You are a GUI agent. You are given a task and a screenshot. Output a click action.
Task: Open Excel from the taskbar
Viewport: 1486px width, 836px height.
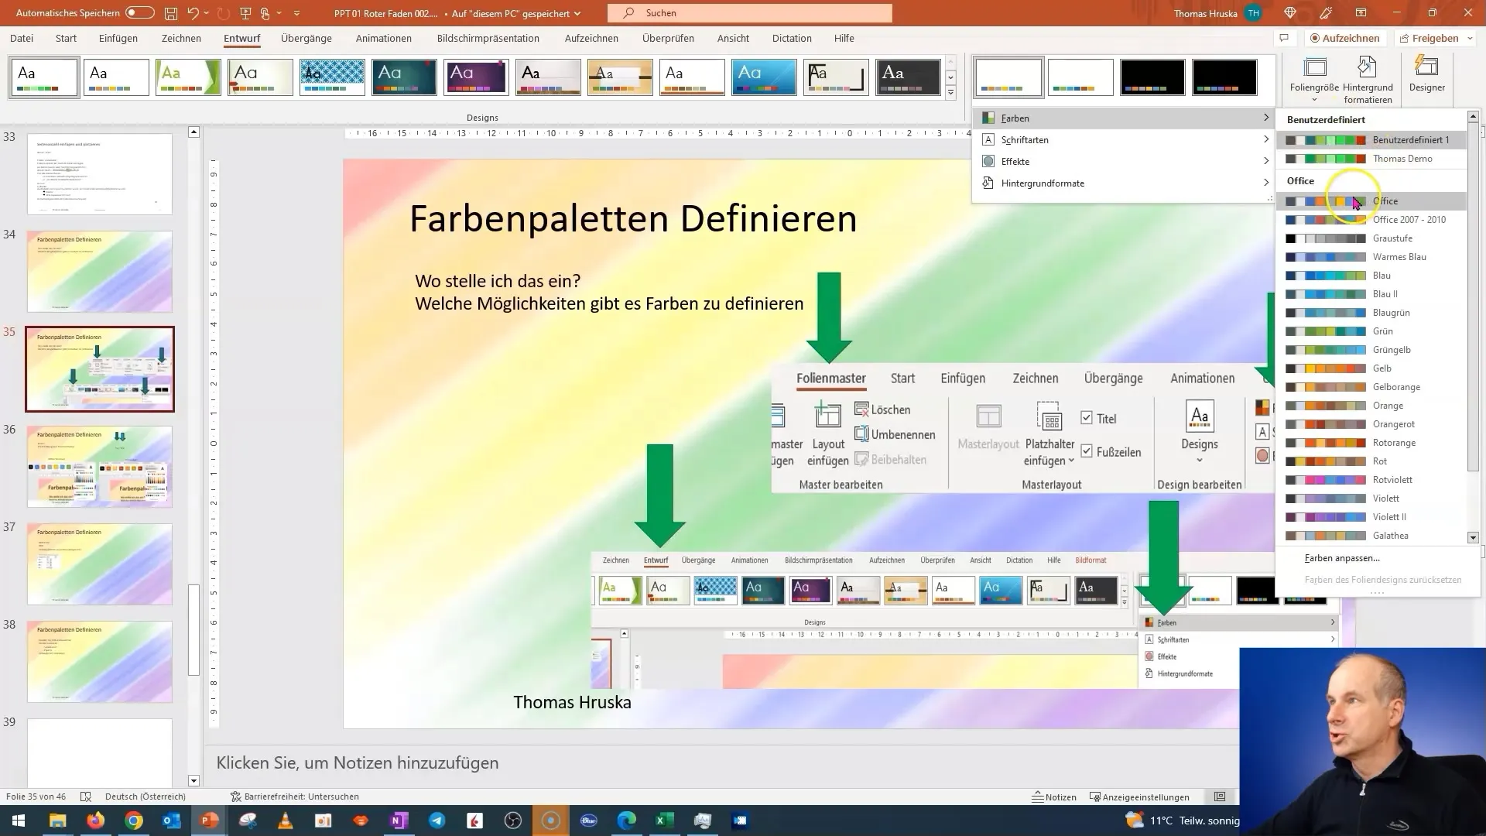click(x=664, y=821)
